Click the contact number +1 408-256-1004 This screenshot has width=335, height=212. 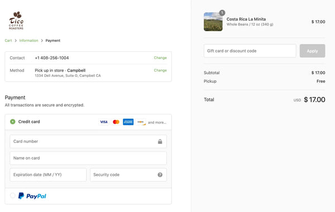coord(52,58)
